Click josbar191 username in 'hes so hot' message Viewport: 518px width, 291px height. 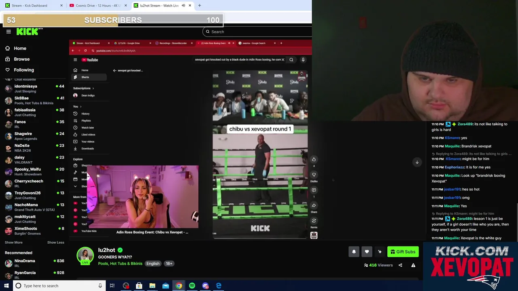pos(452,189)
